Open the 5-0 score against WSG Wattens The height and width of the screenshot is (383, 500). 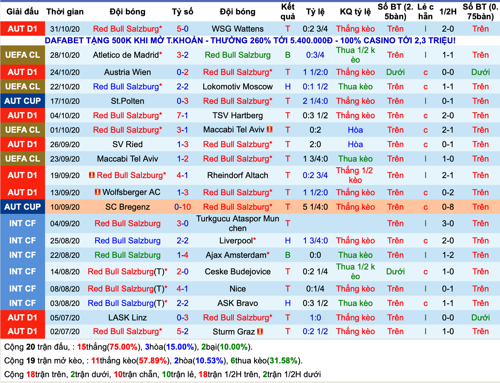point(183,29)
